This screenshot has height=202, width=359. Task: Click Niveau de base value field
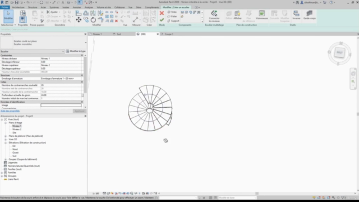coord(61,58)
